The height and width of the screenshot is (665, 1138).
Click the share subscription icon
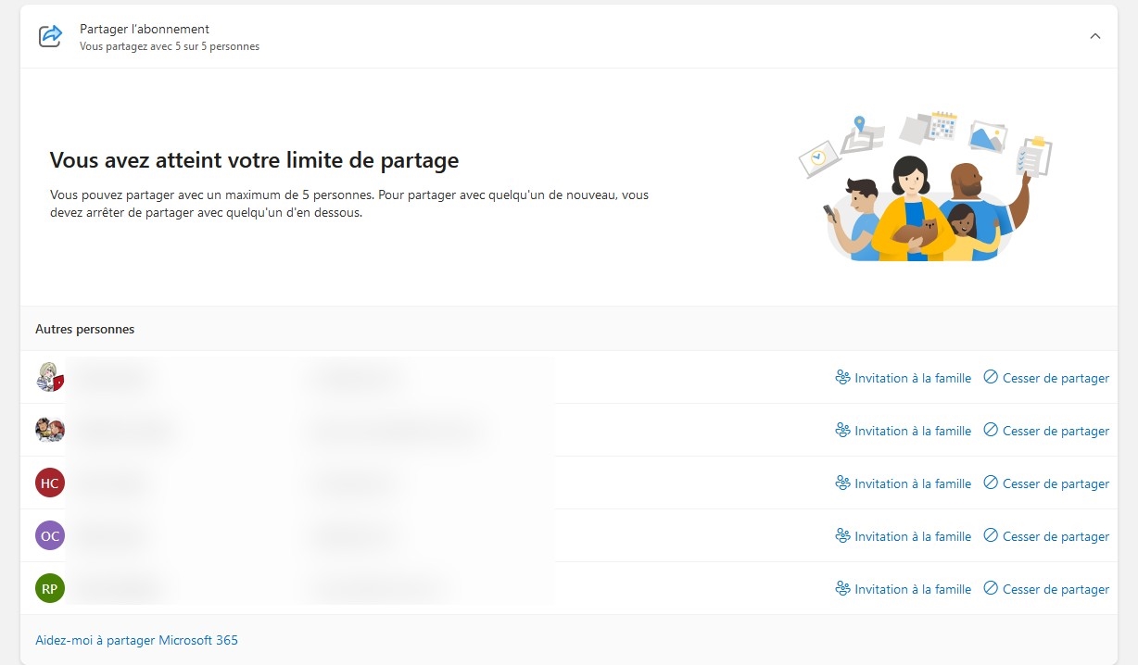51,36
